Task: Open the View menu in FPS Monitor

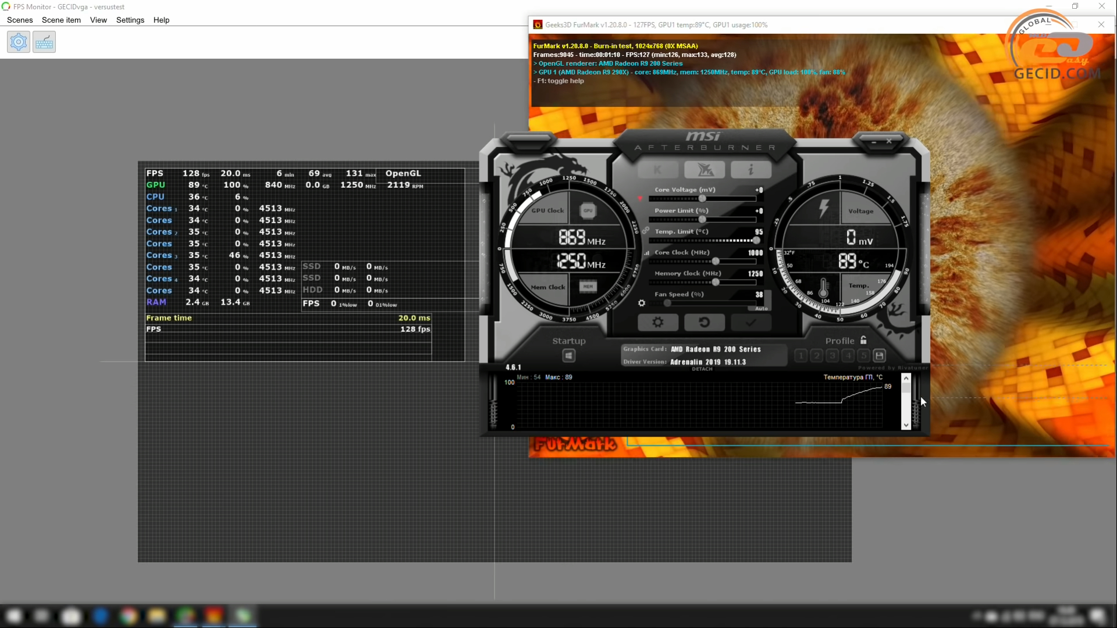Action: tap(98, 20)
